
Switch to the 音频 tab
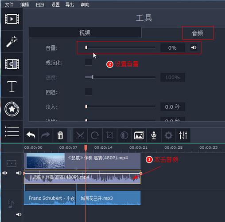click(198, 33)
